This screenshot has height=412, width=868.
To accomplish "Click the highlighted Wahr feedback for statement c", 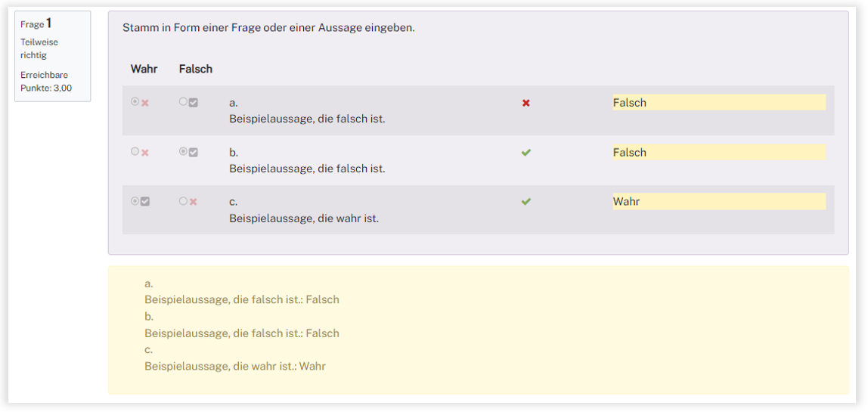I will point(718,202).
